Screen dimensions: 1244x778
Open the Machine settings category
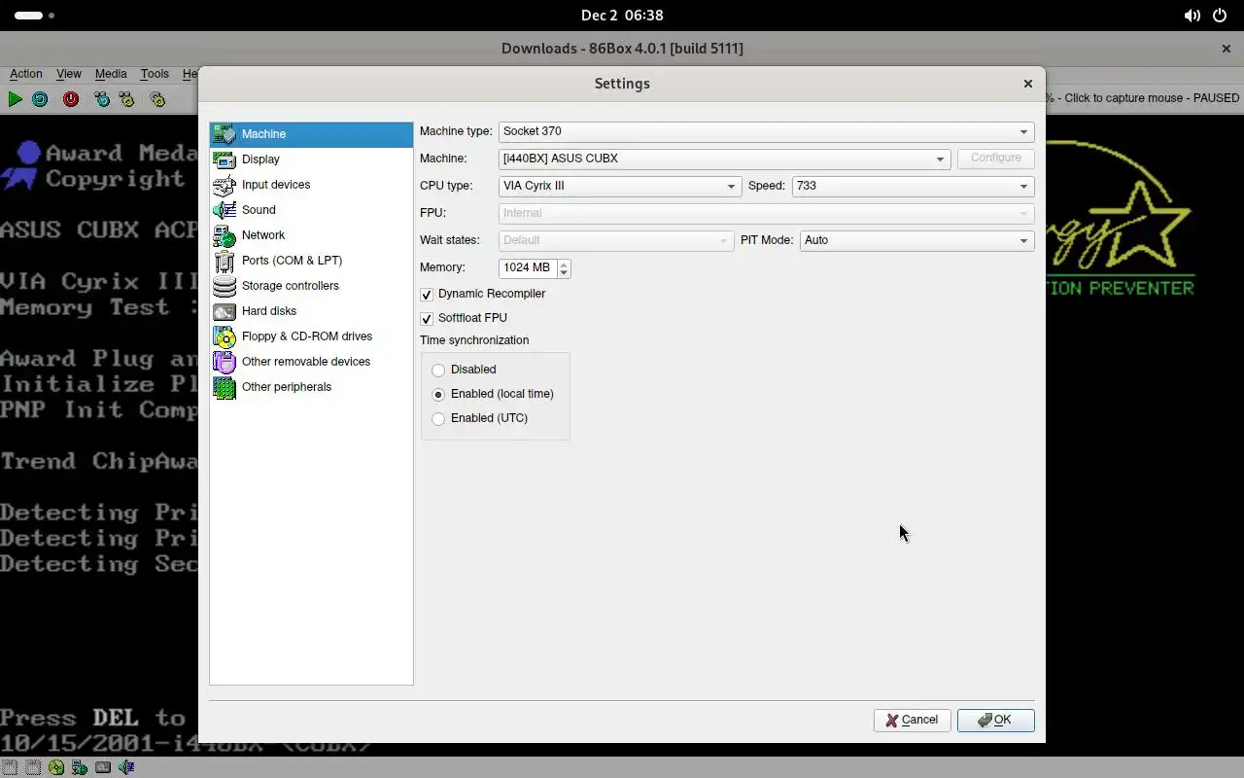pos(311,134)
